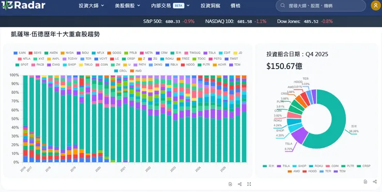This screenshot has width=382, height=192.
Task: Share the trend bar chart
Action: coord(240,184)
